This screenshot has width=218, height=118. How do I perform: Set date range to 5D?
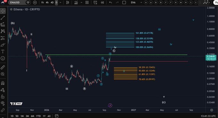17,116
